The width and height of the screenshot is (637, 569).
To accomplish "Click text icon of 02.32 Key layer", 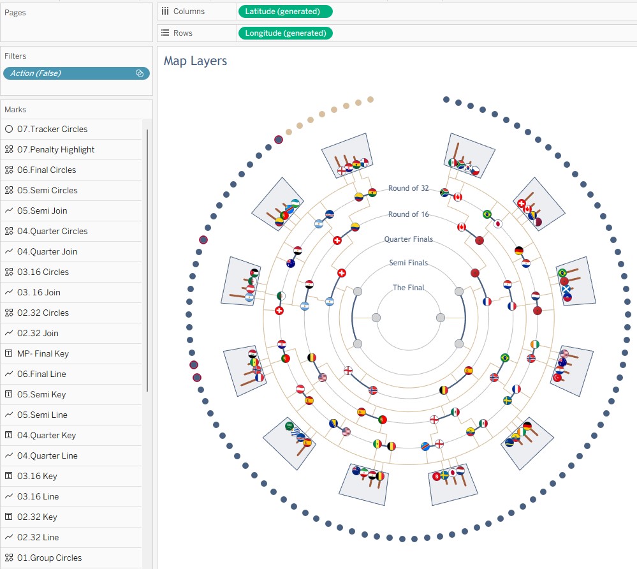I will point(9,517).
